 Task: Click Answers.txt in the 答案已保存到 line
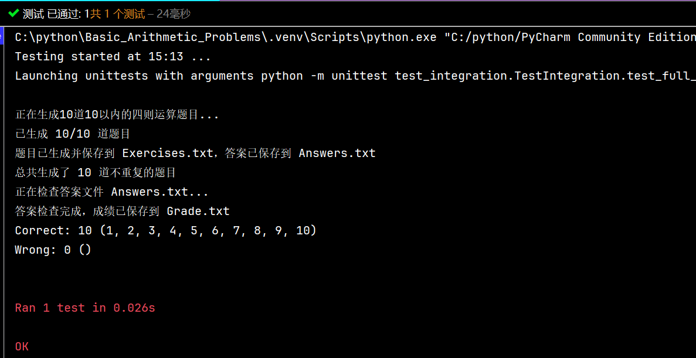(337, 154)
